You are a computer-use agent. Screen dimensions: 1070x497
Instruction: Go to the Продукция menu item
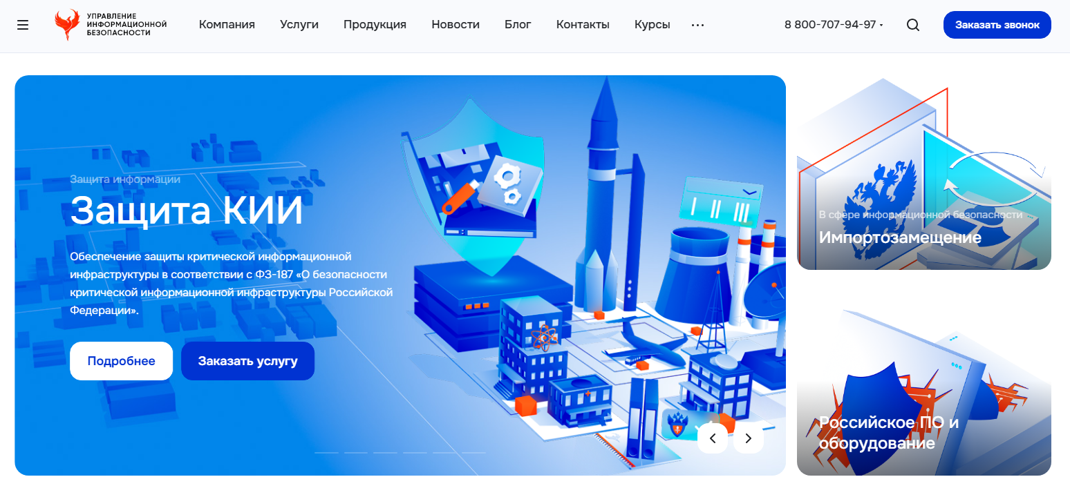(375, 25)
